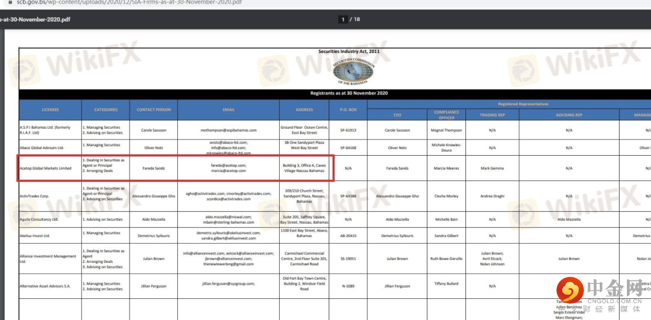651x320 pixels.
Task: Click P.O. Box value N-1089
Action: pyautogui.click(x=348, y=286)
